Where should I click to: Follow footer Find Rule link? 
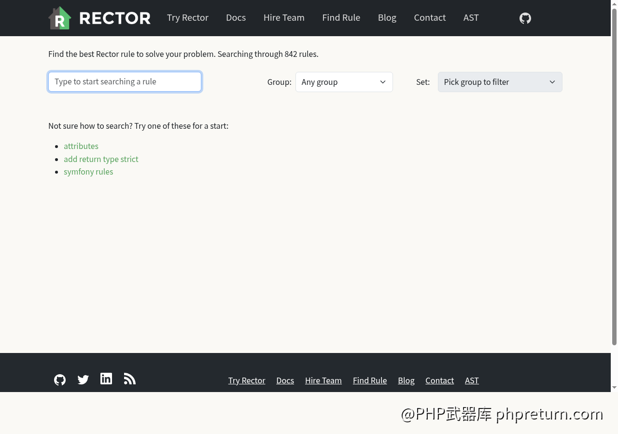(x=370, y=380)
